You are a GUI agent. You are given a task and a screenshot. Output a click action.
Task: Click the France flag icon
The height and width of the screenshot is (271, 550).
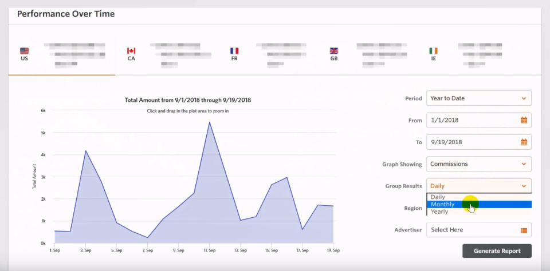coord(234,51)
